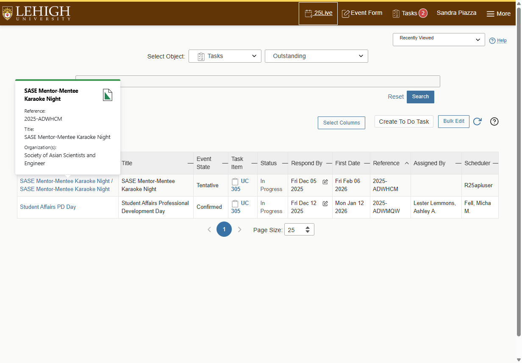Edit Respond By date Fri Dec 12 2025
Viewport: 522px width, 363px height.
tap(325, 204)
